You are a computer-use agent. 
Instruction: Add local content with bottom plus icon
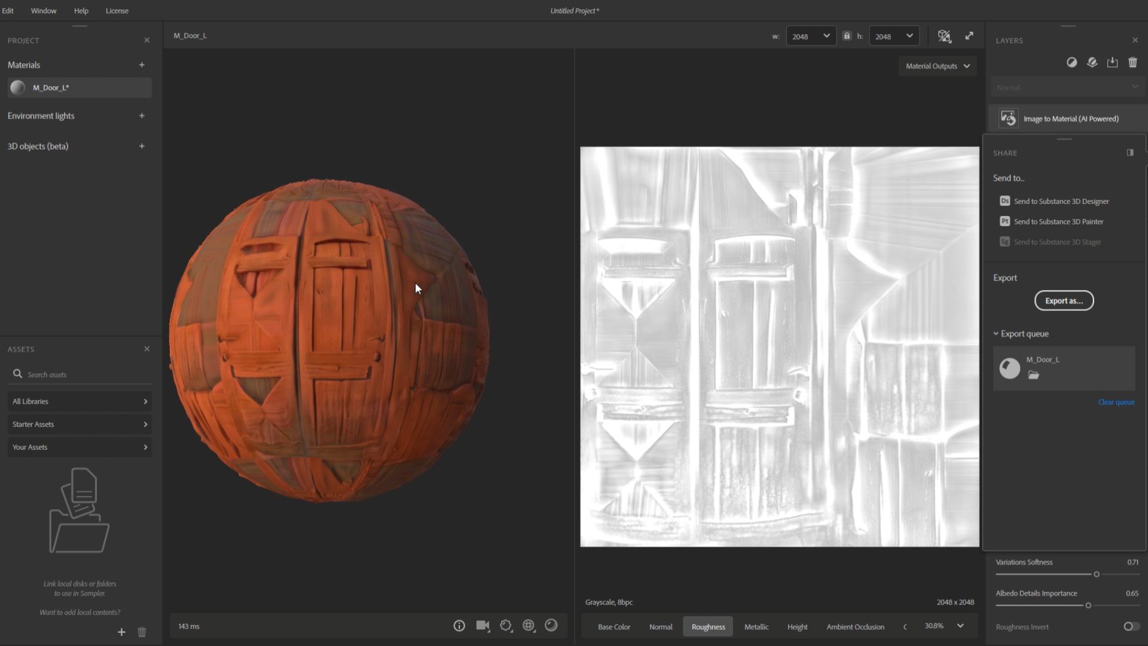point(121,632)
